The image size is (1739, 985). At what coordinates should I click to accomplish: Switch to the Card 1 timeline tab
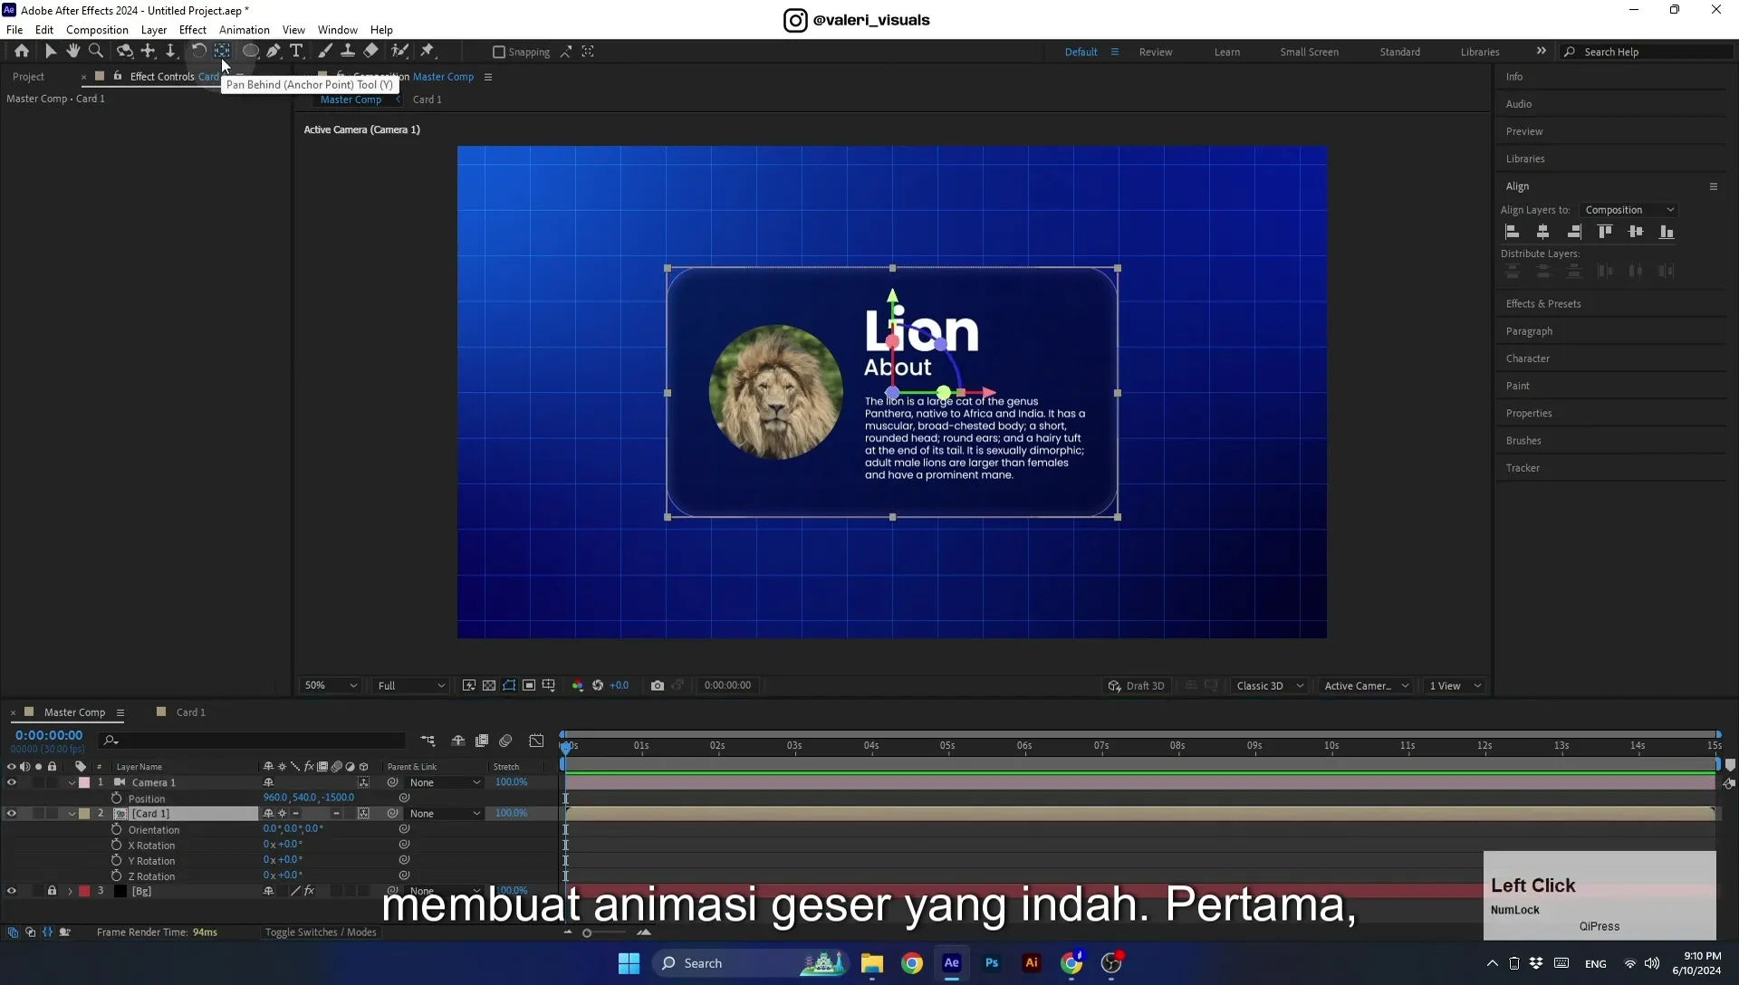tap(190, 712)
